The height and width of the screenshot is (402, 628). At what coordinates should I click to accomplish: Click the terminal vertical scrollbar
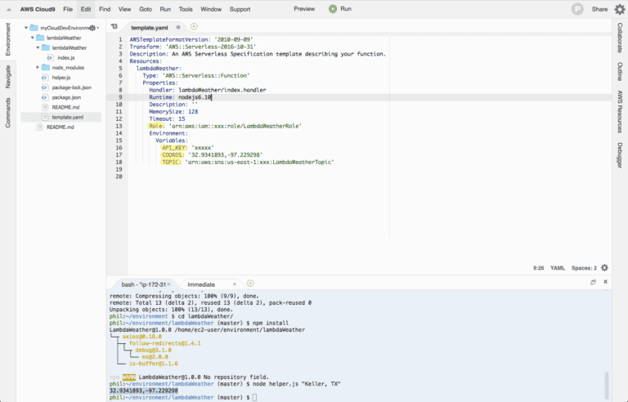coord(607,385)
